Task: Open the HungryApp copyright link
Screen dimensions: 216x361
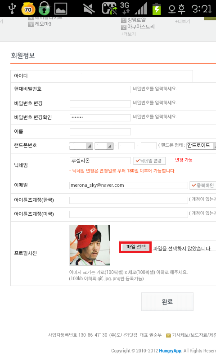Action: tap(170, 351)
